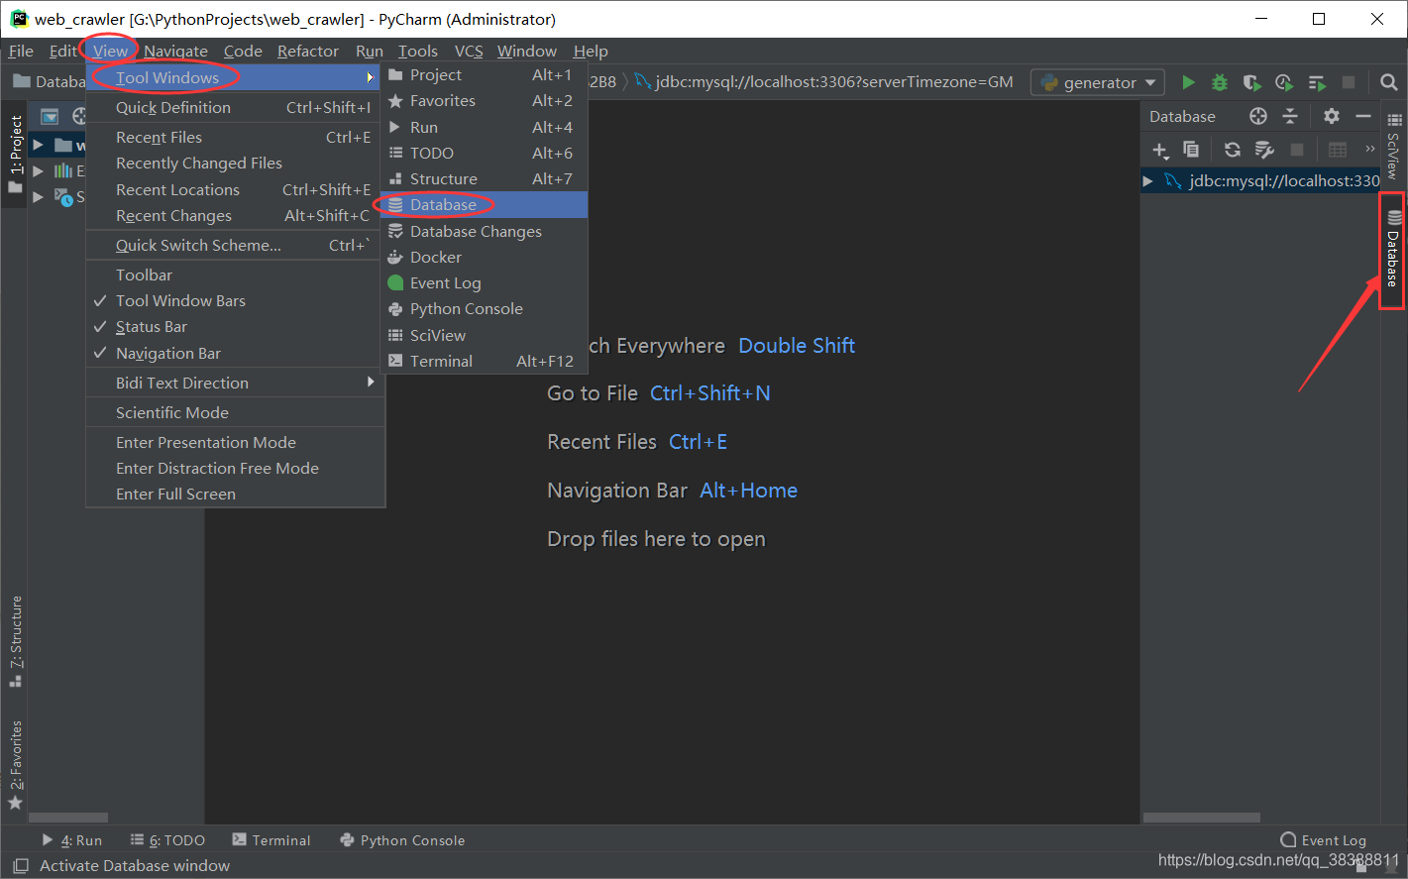Refresh the database connection
The image size is (1408, 879).
click(1233, 150)
